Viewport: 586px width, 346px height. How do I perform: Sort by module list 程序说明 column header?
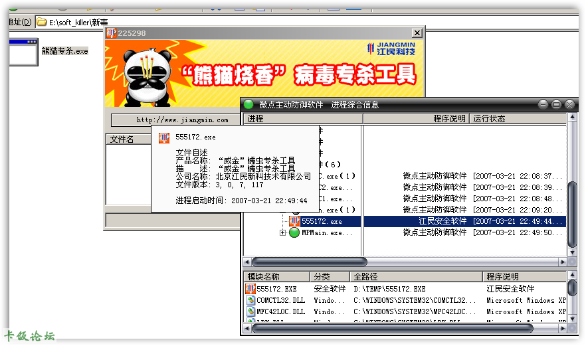point(524,277)
